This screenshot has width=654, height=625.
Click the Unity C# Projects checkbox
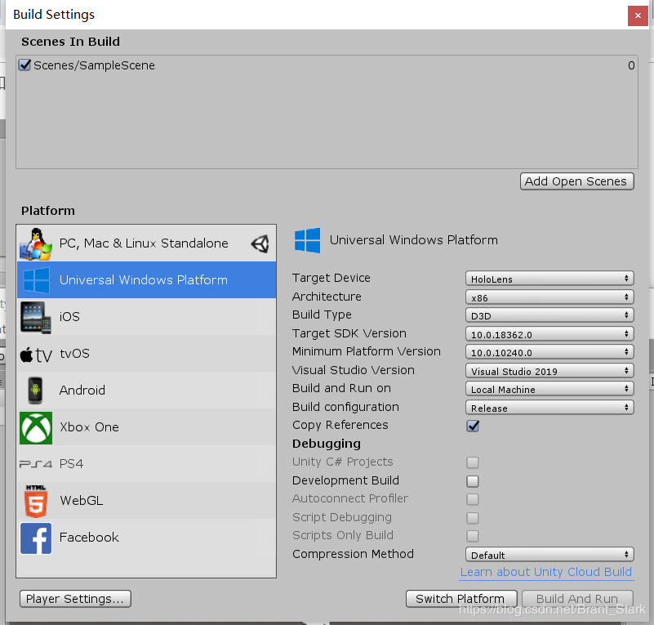pyautogui.click(x=473, y=462)
